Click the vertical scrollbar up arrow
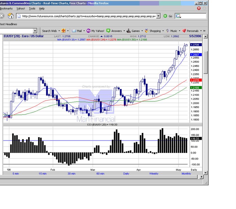This screenshot has width=236, height=209. click(206, 36)
